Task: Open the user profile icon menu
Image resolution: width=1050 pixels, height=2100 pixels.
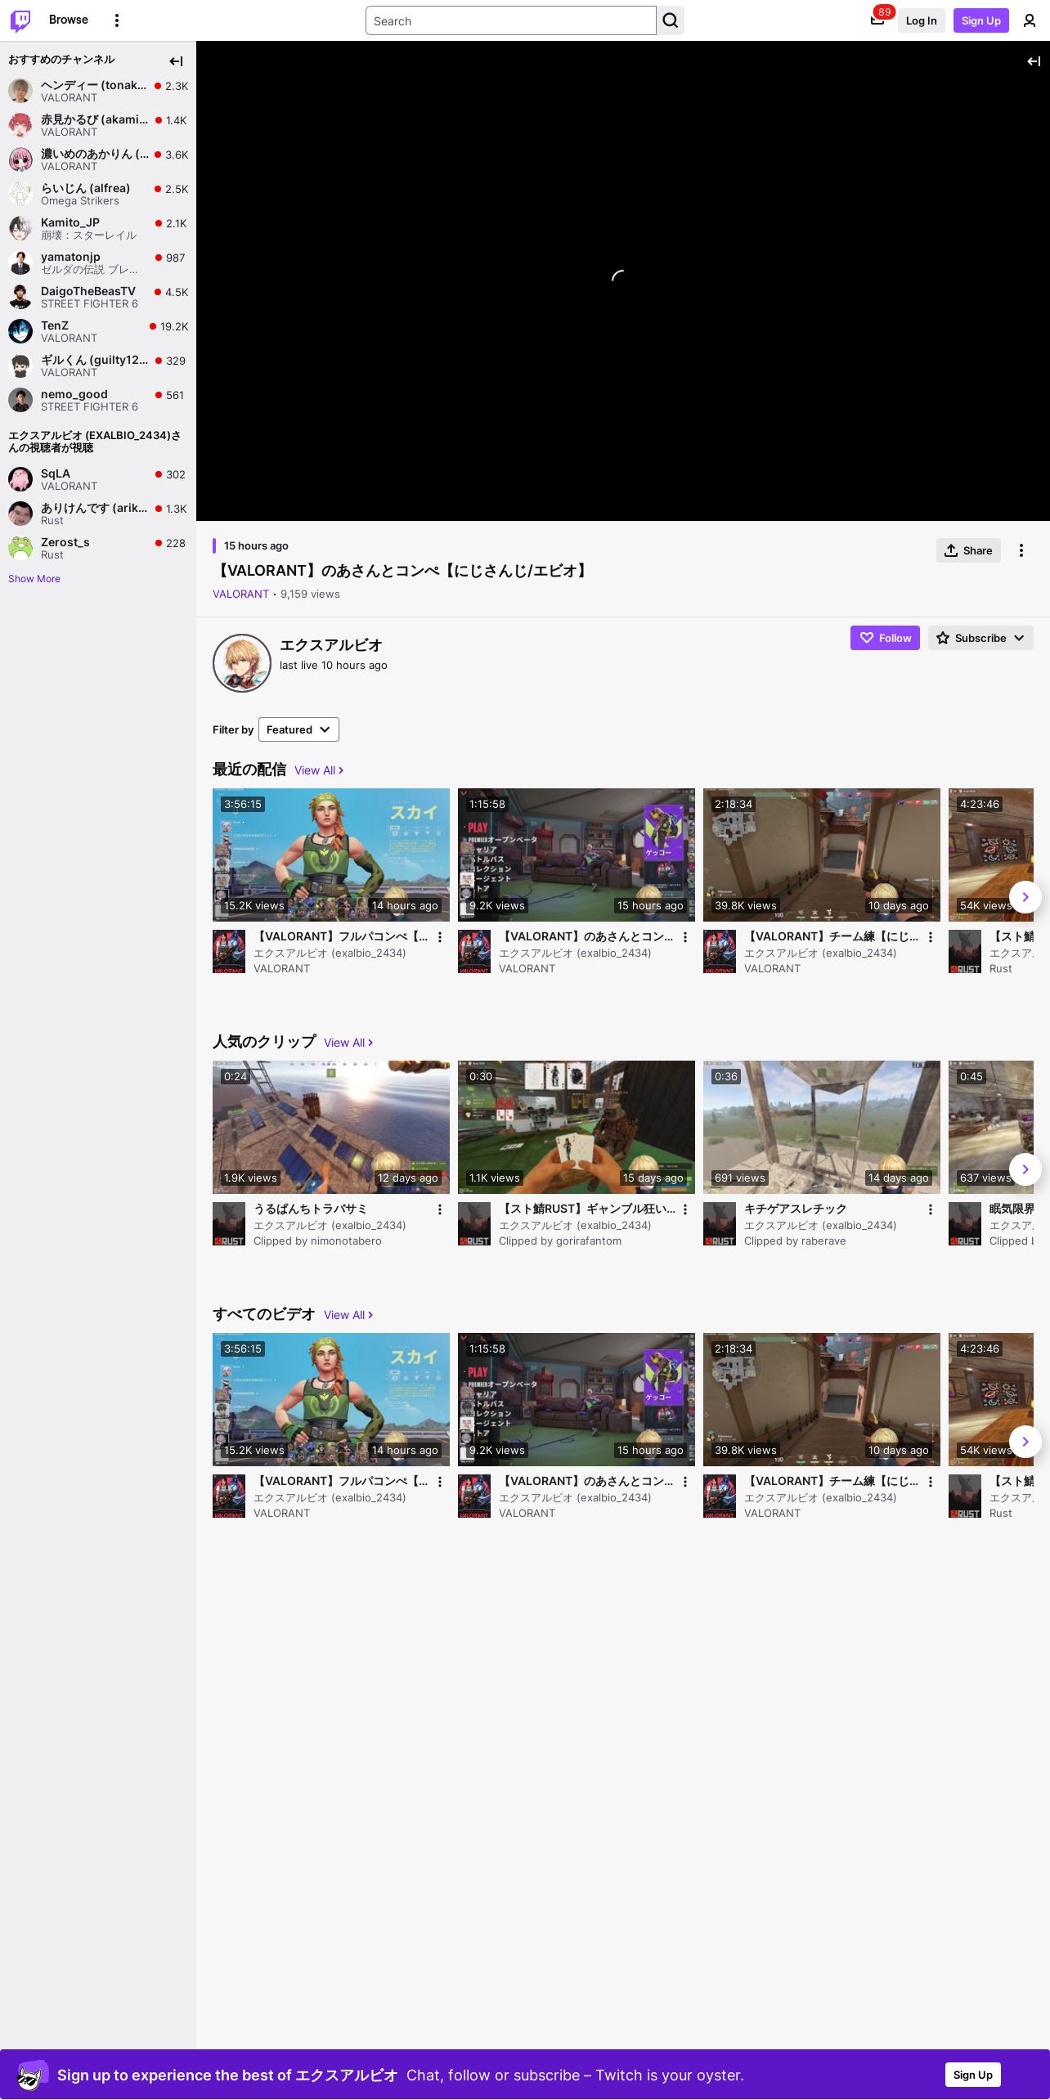Action: coord(1030,20)
